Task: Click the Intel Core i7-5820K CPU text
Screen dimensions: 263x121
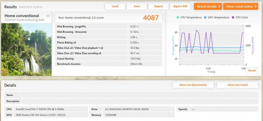Action: tap(40, 109)
